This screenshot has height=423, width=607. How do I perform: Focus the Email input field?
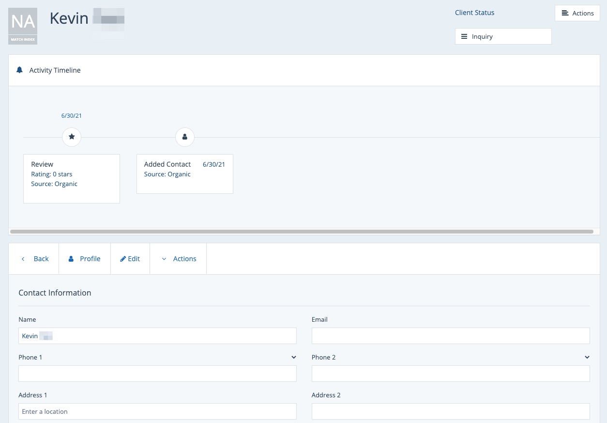pyautogui.click(x=450, y=336)
